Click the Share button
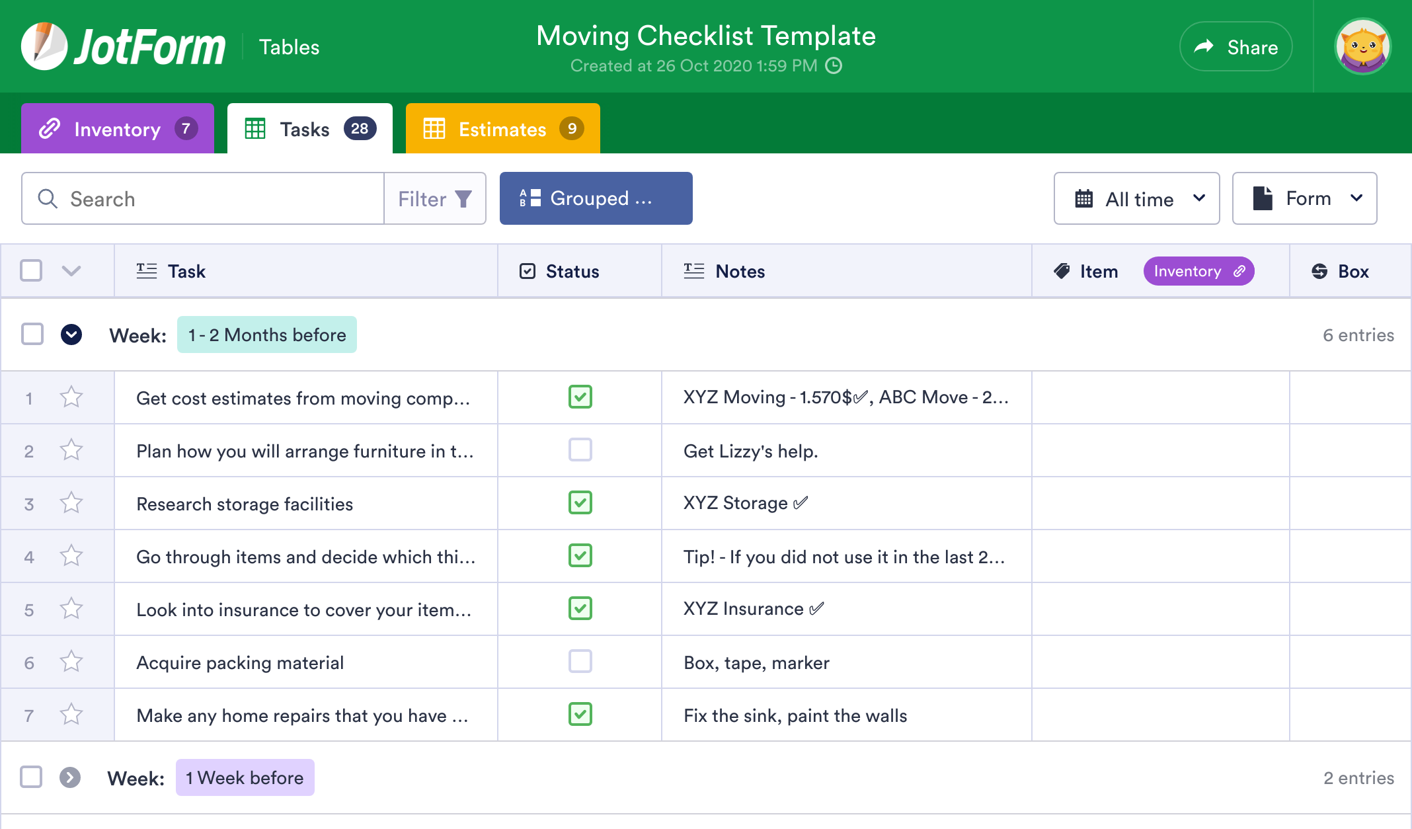1412x829 pixels. (x=1235, y=46)
